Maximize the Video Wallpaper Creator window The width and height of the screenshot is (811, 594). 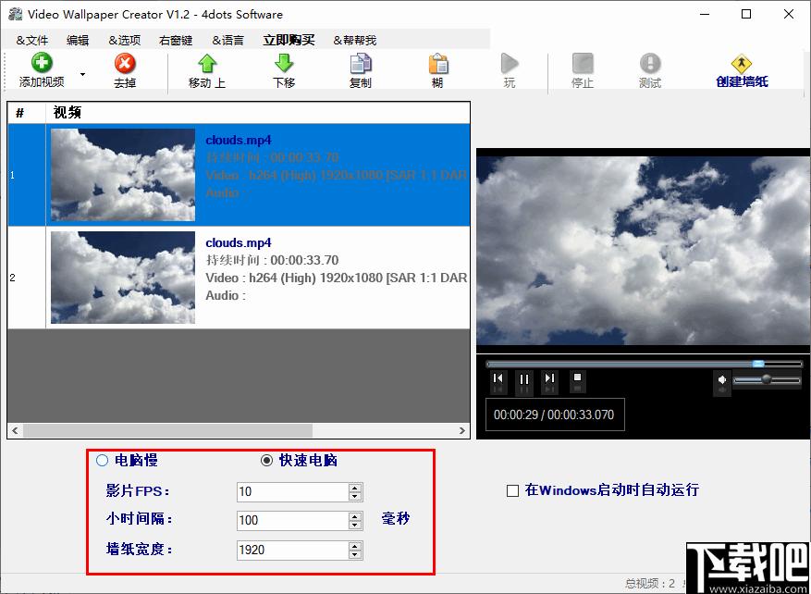[746, 14]
